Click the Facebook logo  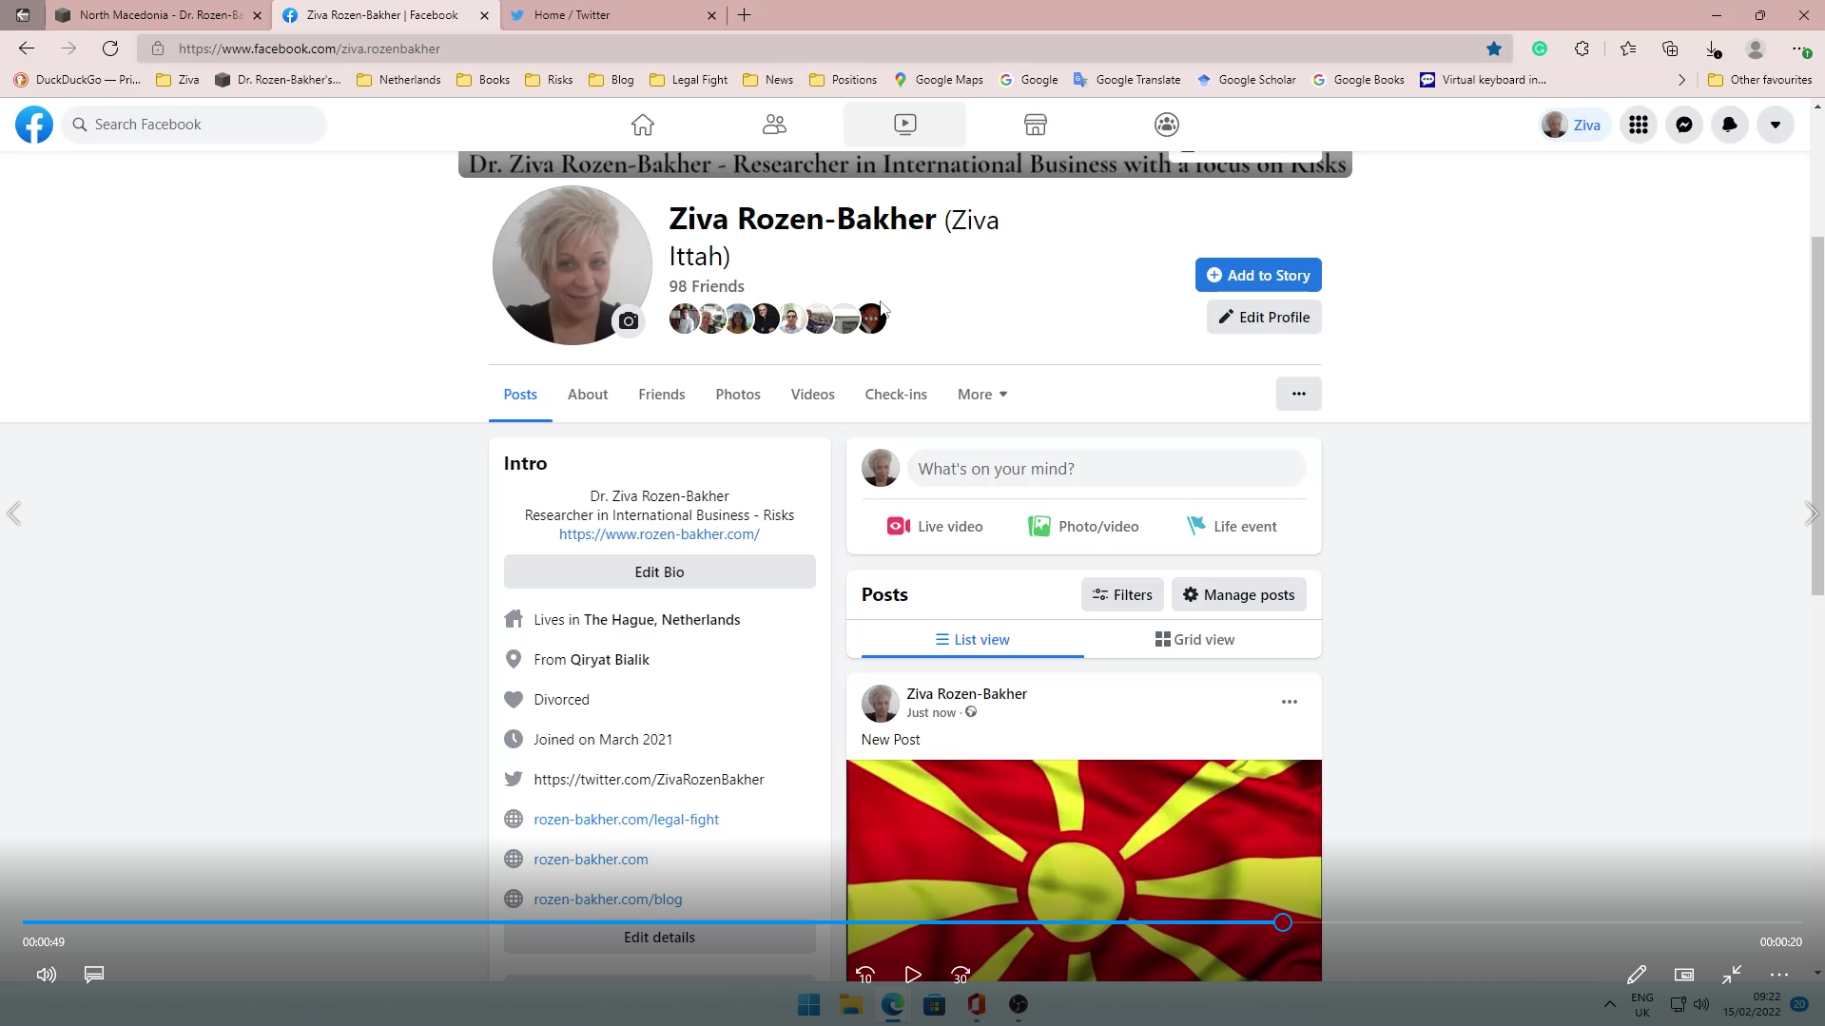coord(34,125)
